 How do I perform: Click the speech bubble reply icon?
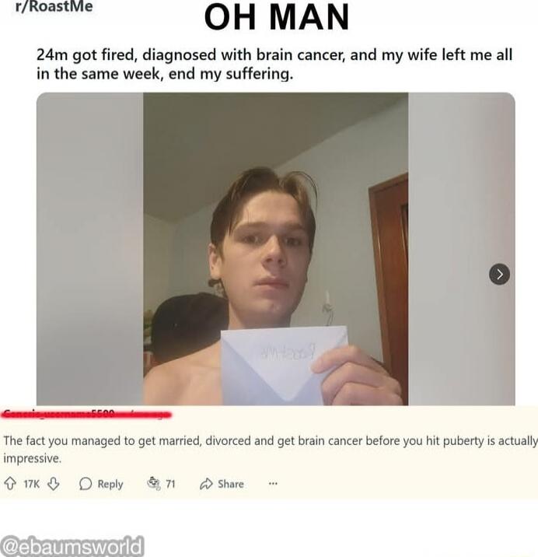point(86,484)
